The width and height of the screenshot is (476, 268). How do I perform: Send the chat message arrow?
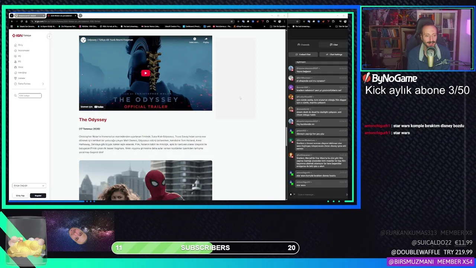[347, 195]
